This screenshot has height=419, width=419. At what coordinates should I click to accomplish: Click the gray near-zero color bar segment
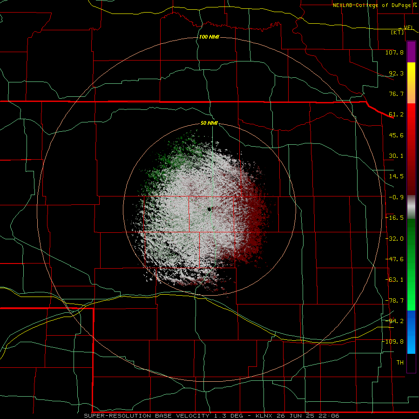[411, 206]
